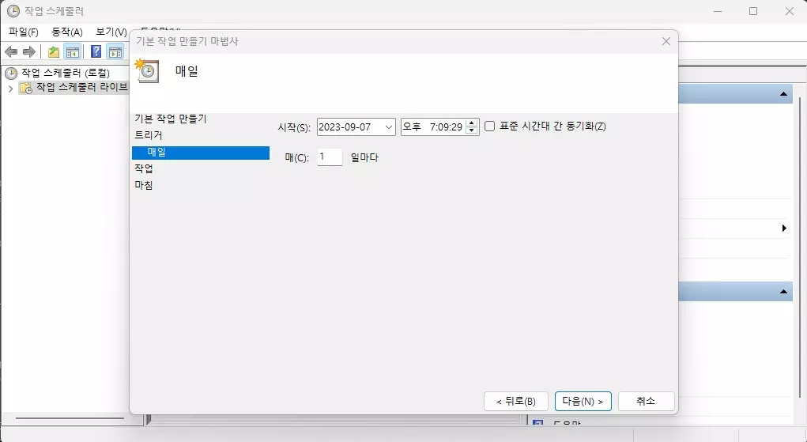Toggle the Show/Hide Action Pane icon

click(115, 51)
